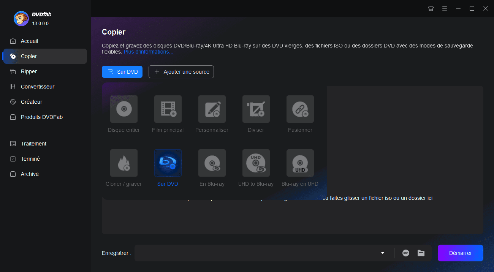The height and width of the screenshot is (272, 494).
Task: Open the Enregistrer destination dropdown arrow
Action: coord(383,253)
